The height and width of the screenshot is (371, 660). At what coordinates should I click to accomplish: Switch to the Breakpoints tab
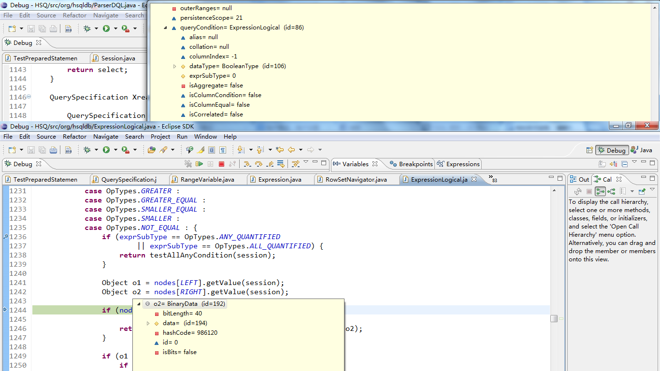click(411, 164)
